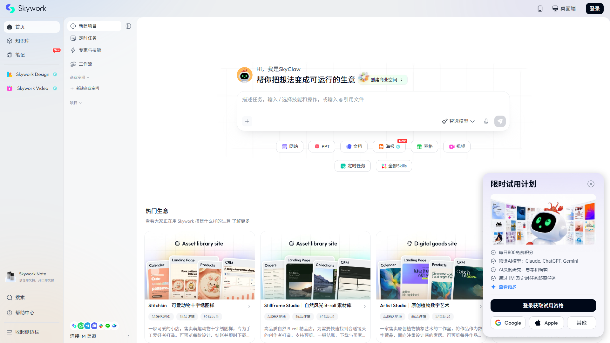The width and height of the screenshot is (610, 343).
Task: Open the 桌面端 desktop client link
Action: coord(564,9)
